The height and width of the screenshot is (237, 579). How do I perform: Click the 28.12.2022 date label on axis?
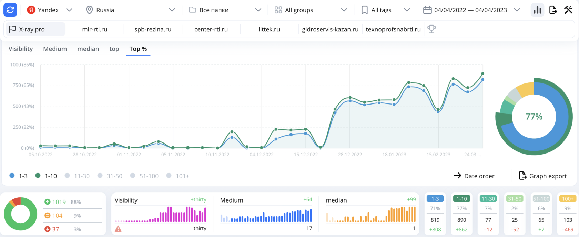click(350, 155)
